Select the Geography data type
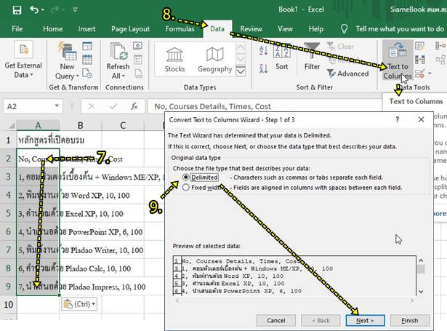Viewport: 447px width, 331px height. tap(214, 60)
